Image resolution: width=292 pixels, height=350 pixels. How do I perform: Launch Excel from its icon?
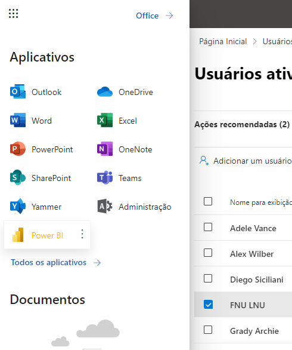coord(105,120)
